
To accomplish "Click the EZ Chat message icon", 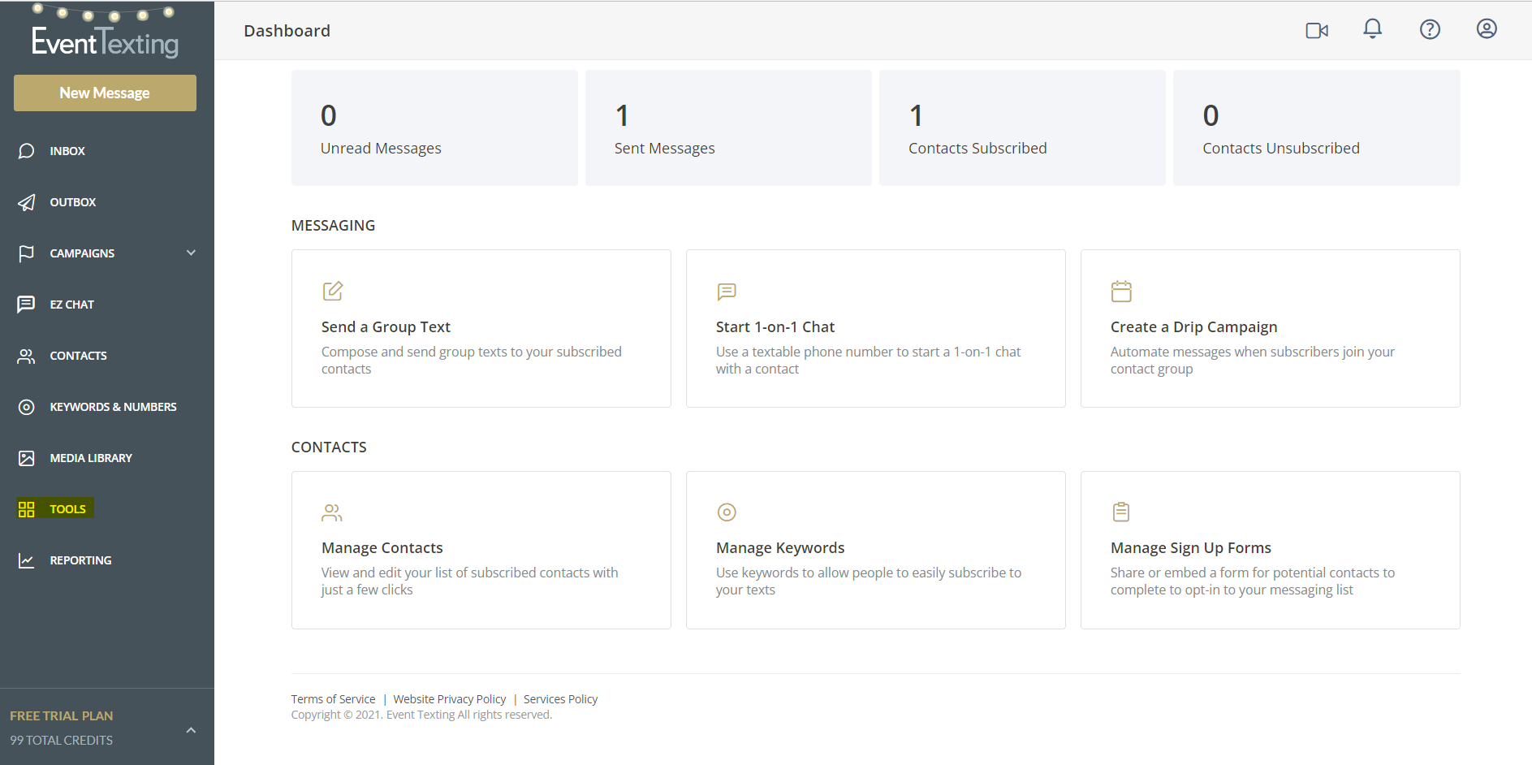I will (x=26, y=305).
